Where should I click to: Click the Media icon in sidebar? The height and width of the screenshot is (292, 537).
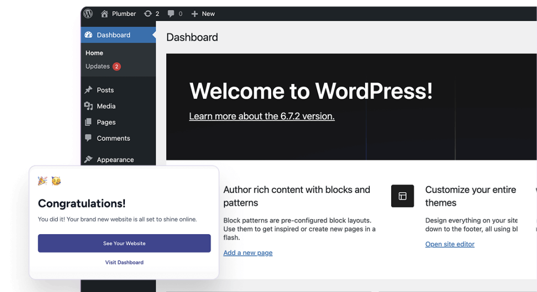coord(89,106)
